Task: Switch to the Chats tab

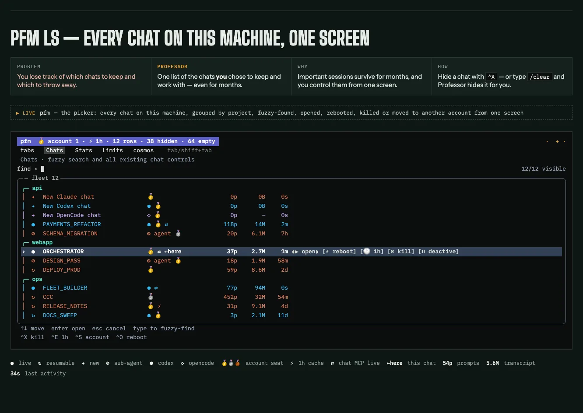Action: (x=55, y=150)
